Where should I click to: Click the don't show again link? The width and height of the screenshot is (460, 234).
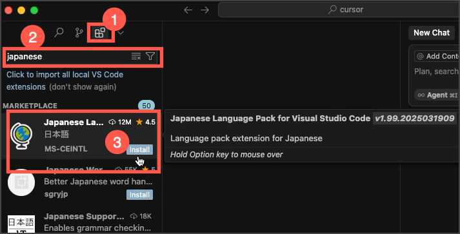pyautogui.click(x=83, y=87)
